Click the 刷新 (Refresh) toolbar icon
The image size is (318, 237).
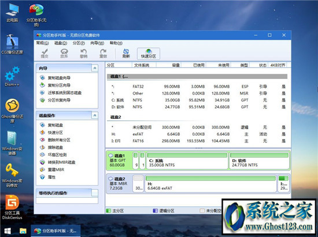(x=126, y=54)
